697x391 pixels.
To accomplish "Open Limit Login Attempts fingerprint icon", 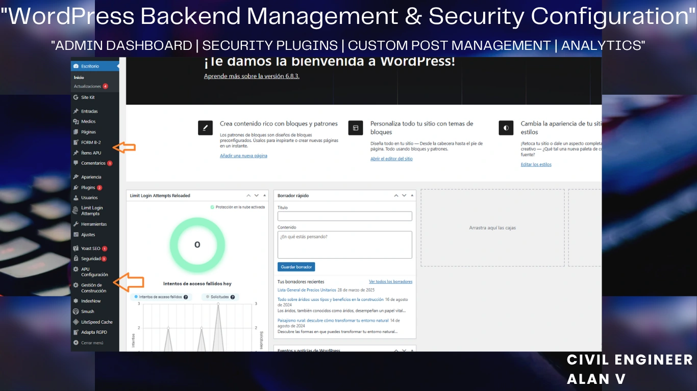I will tap(76, 210).
